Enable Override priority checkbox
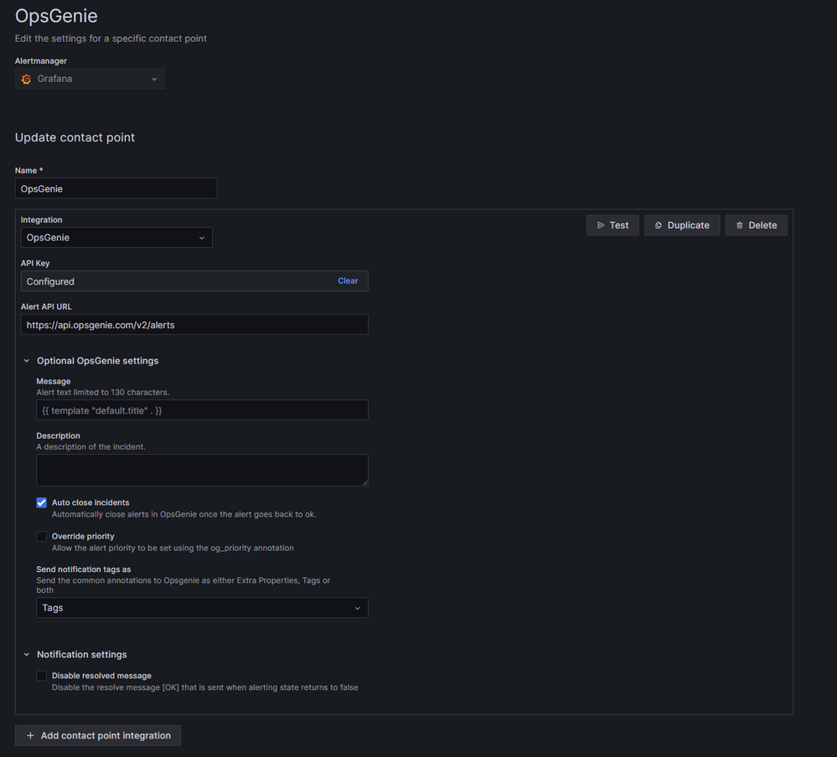This screenshot has height=757, width=837. (42, 536)
